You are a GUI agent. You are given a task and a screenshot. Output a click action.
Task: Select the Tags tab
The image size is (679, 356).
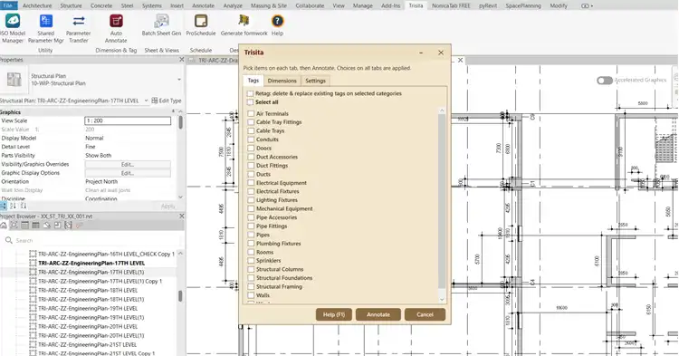[x=253, y=81]
